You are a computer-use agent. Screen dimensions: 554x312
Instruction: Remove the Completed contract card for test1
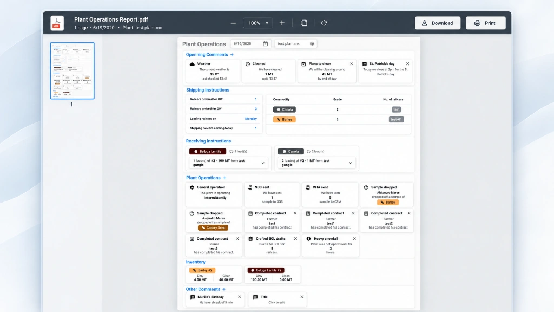pos(353,213)
